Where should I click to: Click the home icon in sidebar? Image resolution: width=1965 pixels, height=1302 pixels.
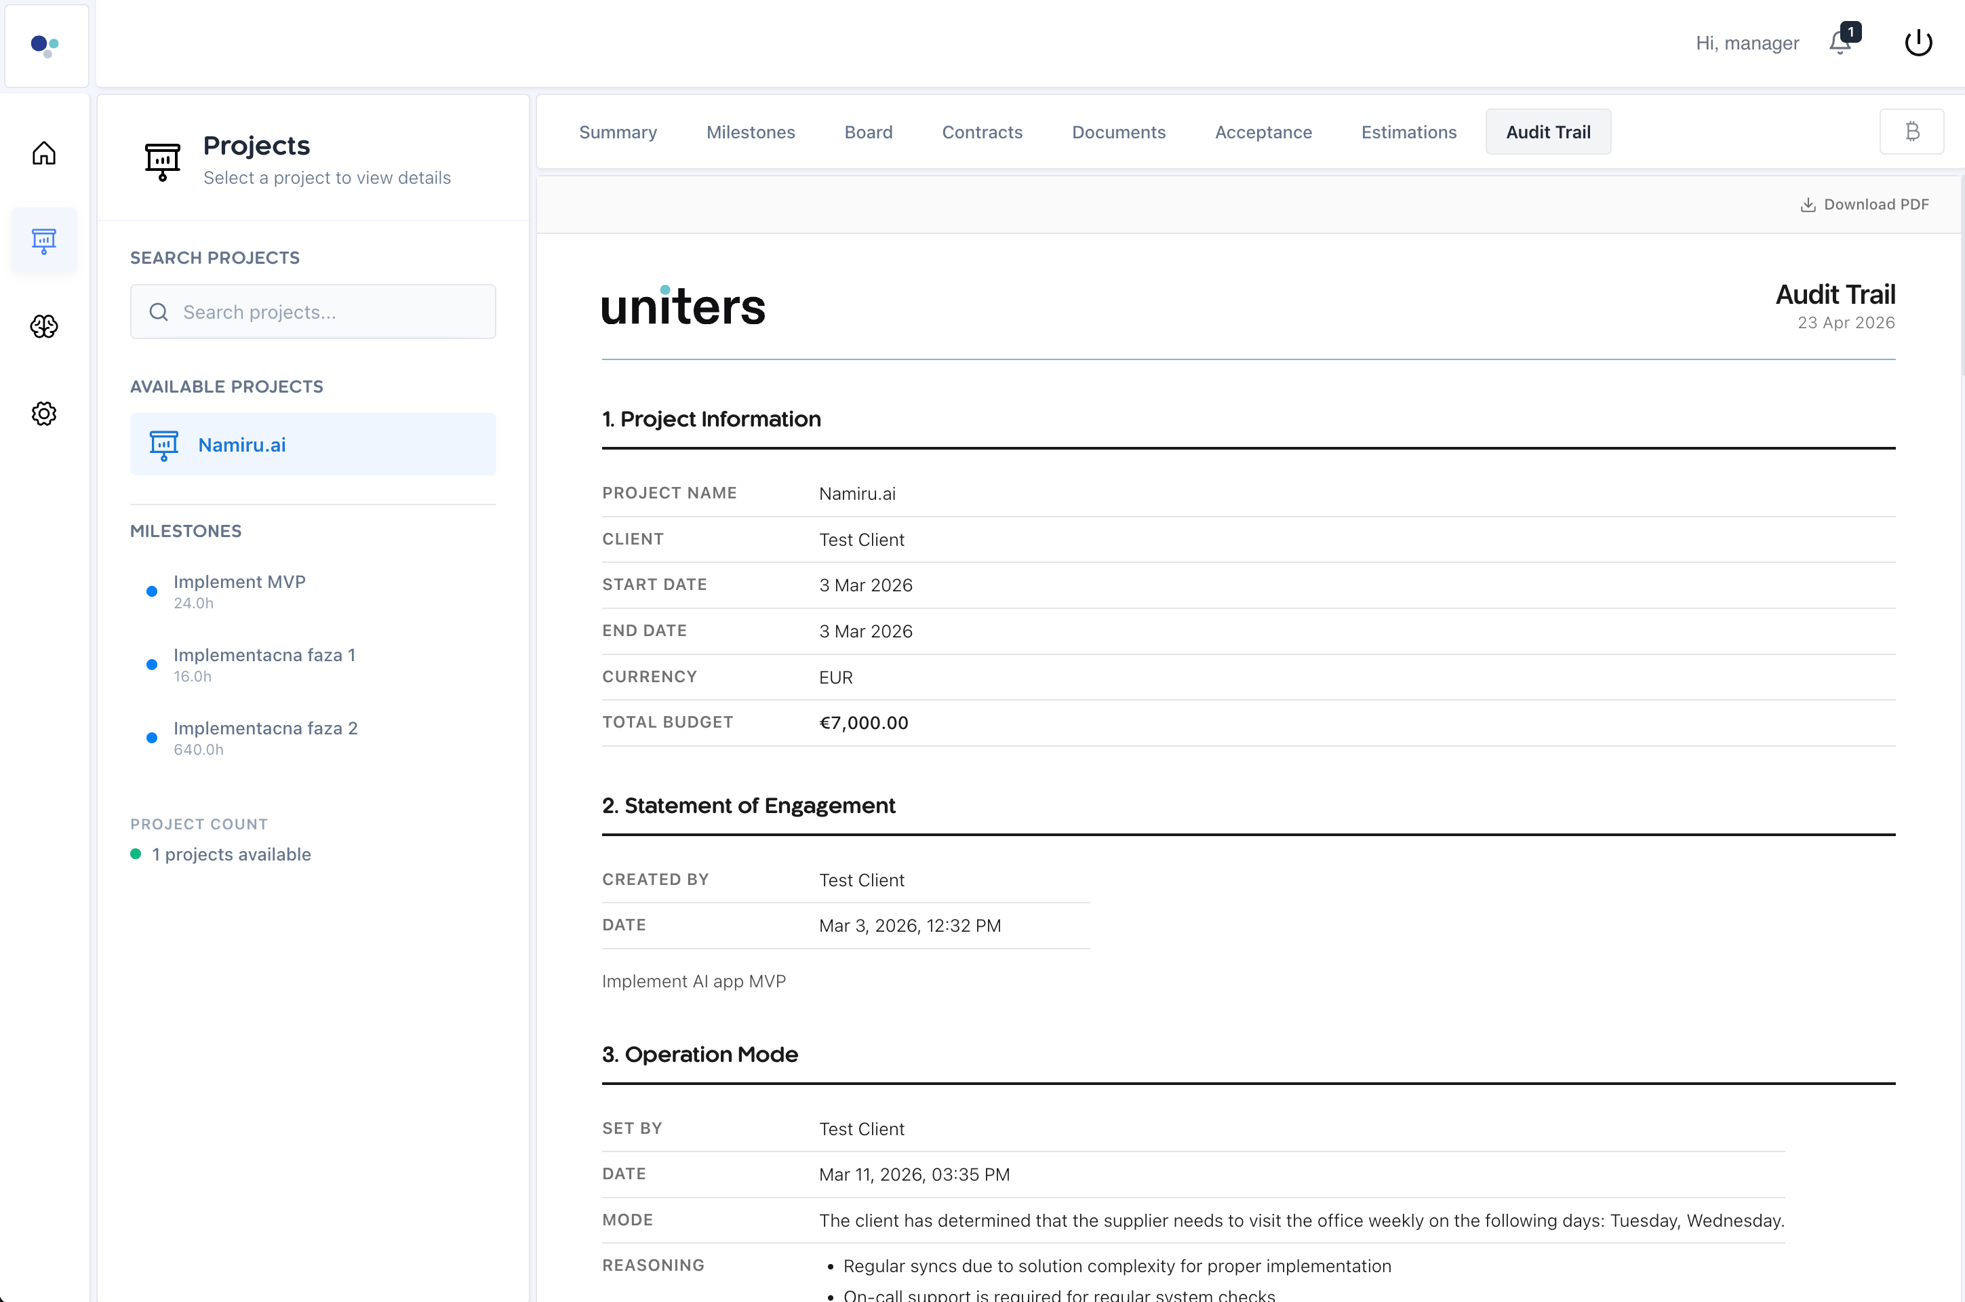pyautogui.click(x=44, y=154)
